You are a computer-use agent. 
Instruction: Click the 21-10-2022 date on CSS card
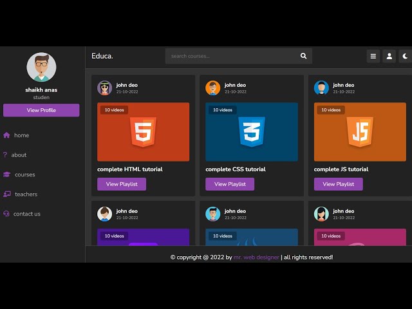[x=236, y=91]
